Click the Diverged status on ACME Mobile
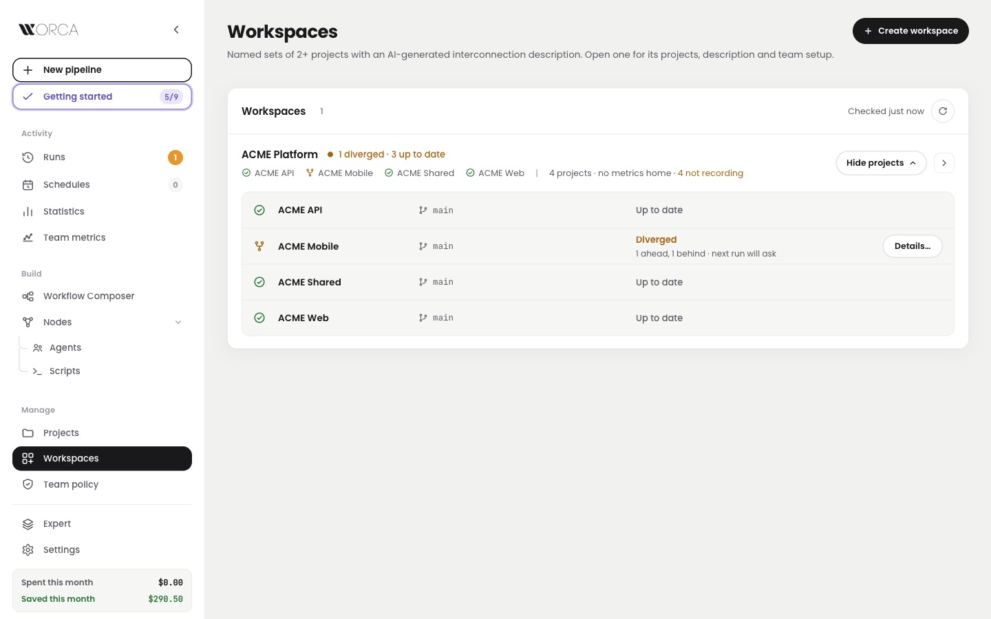 click(657, 240)
